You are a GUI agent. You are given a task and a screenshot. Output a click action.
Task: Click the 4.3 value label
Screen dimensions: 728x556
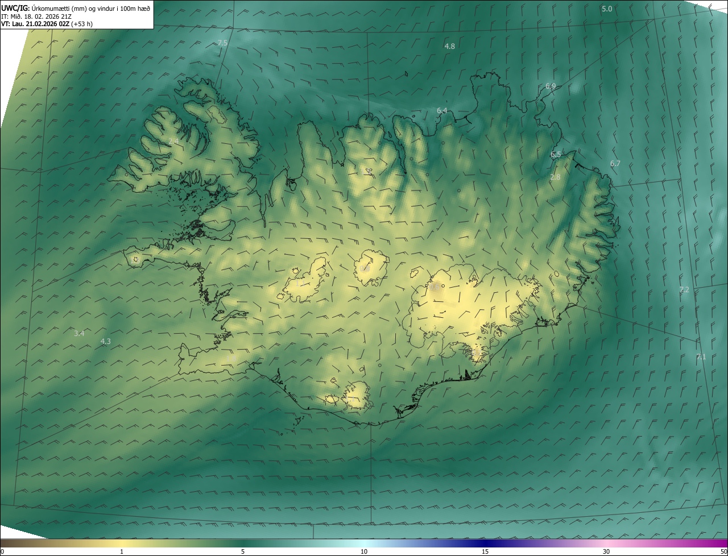coord(105,341)
